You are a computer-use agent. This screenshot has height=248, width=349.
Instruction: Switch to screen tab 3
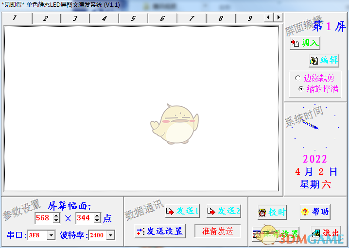click(x=75, y=18)
